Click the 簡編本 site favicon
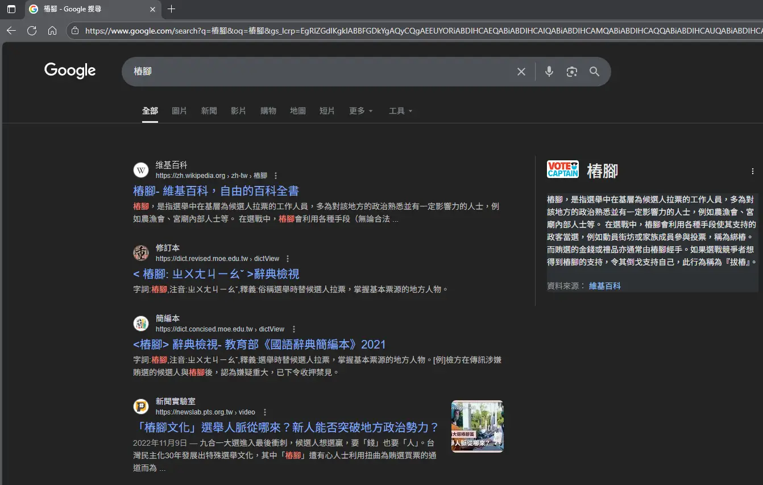763x485 pixels. pyautogui.click(x=141, y=324)
